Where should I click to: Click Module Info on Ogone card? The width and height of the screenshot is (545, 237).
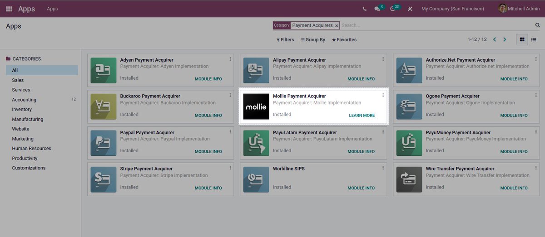[514, 115]
